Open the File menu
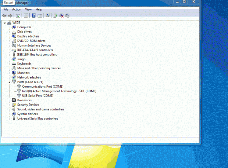This screenshot has height=168, width=228. click(6, 10)
